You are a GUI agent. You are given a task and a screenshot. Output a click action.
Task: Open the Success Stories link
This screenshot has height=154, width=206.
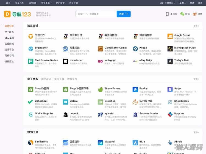(x=149, y=113)
